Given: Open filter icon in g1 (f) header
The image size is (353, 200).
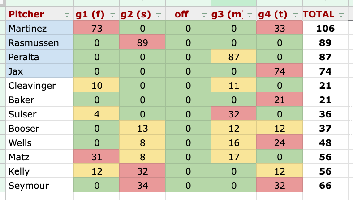Looking at the screenshot, I should tap(112, 14).
